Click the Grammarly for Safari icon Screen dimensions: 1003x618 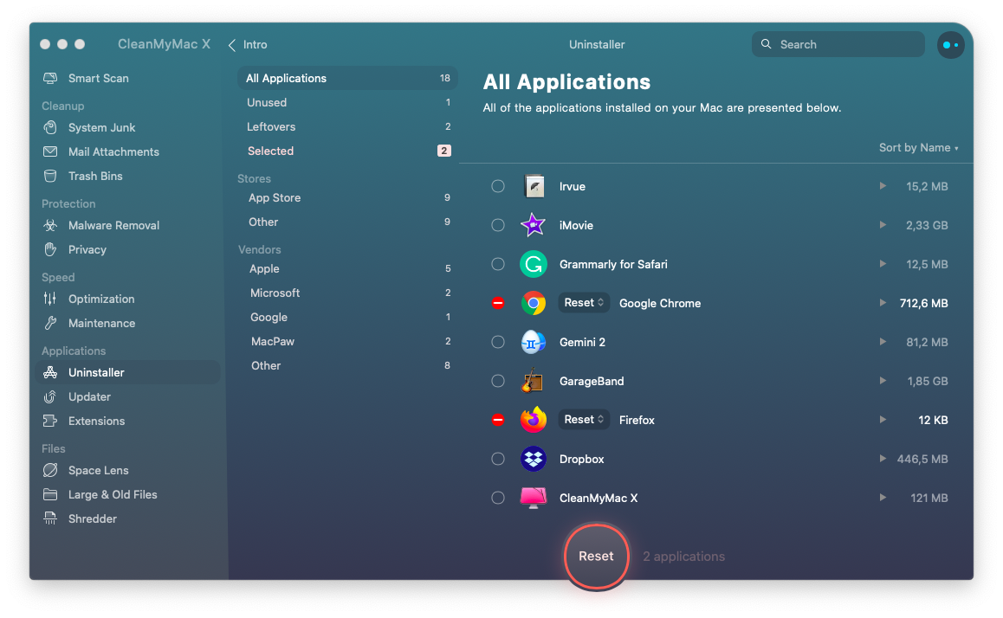click(533, 264)
